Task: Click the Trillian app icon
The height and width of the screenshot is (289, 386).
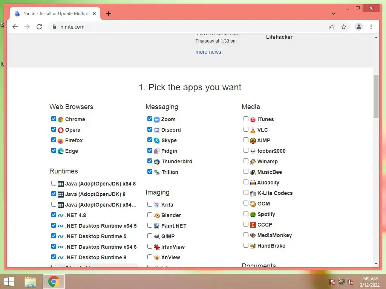Action: 157,172
